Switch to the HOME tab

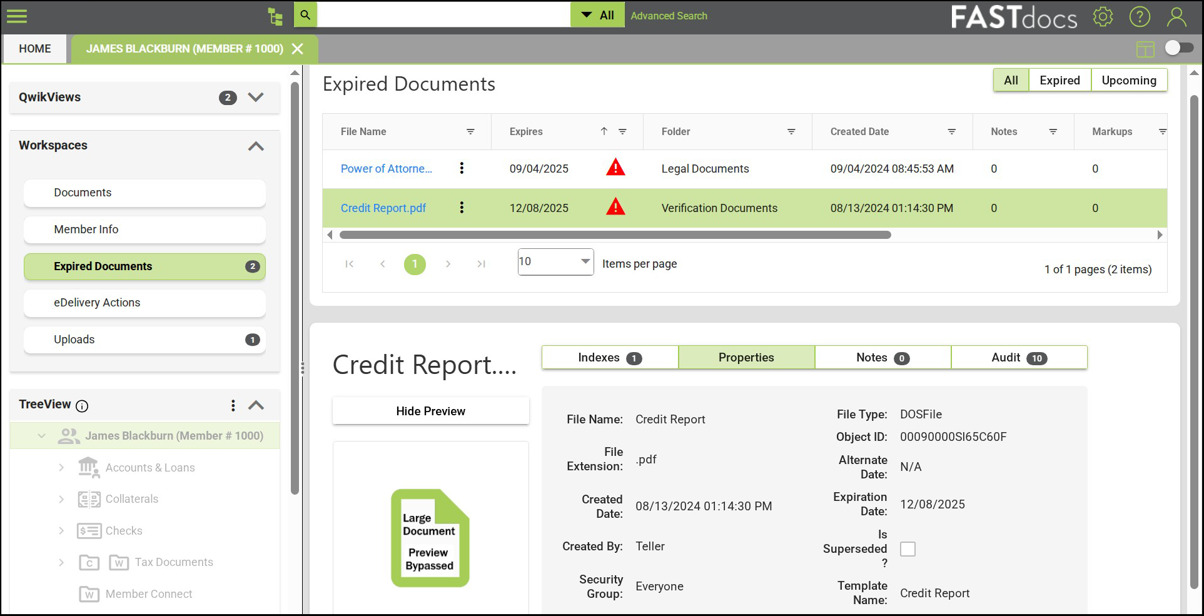click(35, 49)
